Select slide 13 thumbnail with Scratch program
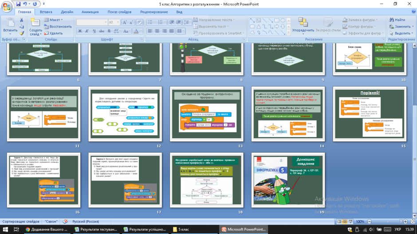This screenshot has width=417, height=234. click(207, 114)
